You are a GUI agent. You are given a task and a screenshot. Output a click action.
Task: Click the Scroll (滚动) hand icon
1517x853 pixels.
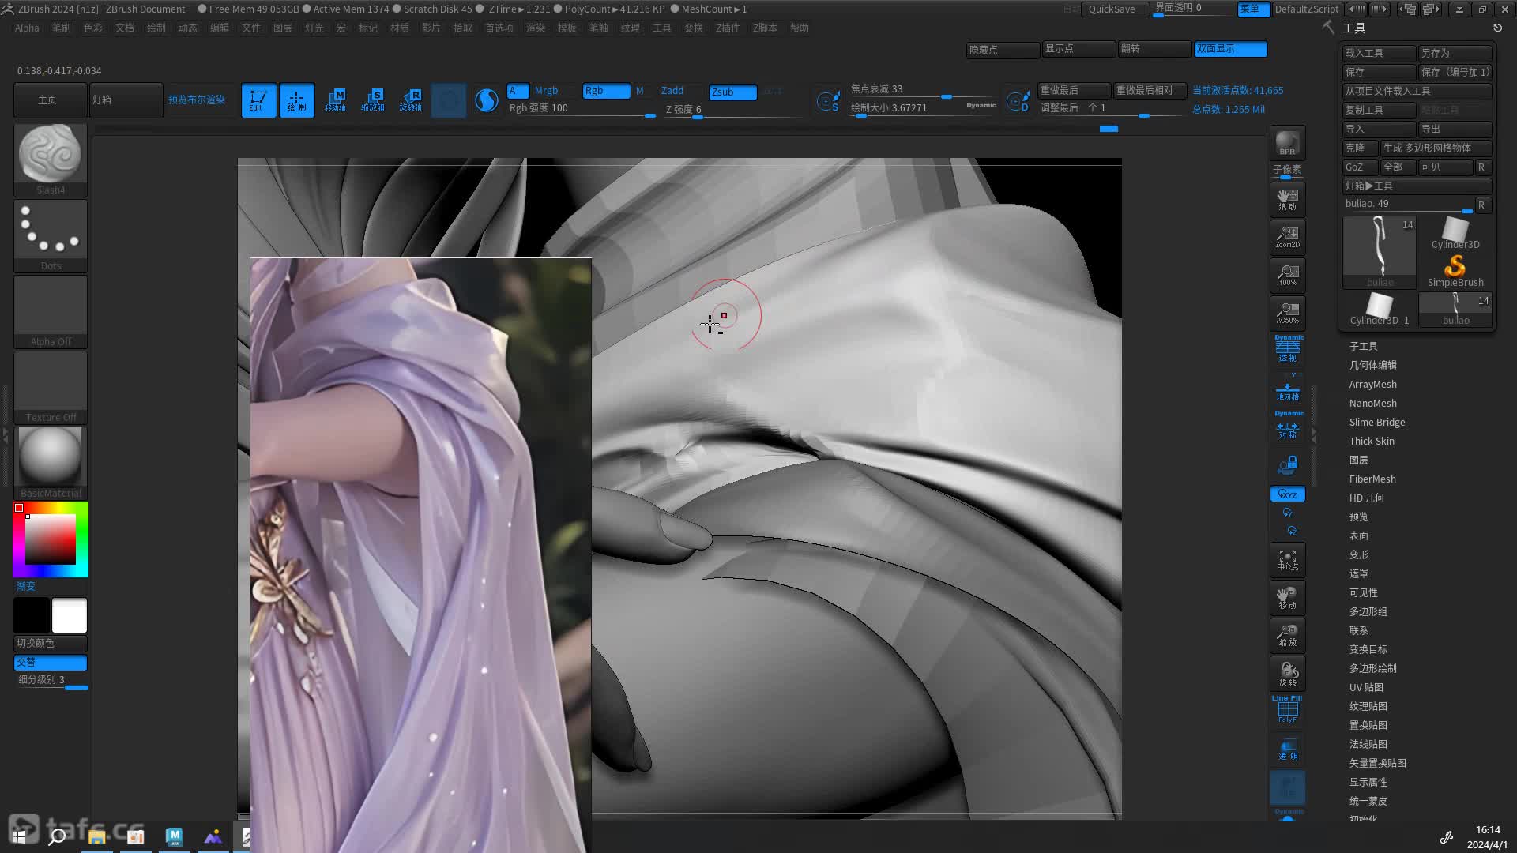pyautogui.click(x=1287, y=199)
